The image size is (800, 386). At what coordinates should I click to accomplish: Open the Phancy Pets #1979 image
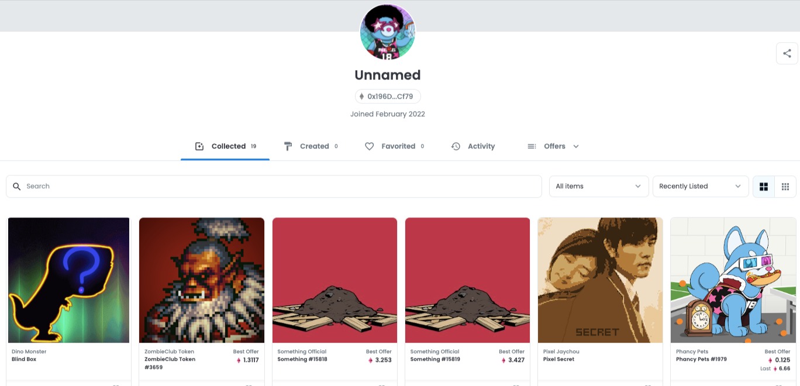point(733,280)
